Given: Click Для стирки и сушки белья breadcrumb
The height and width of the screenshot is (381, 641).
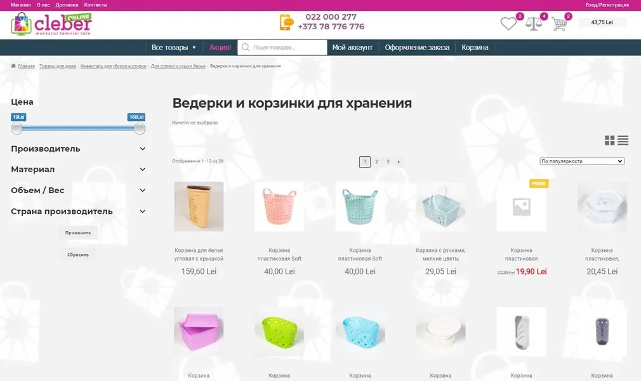Looking at the screenshot, I should [x=178, y=66].
